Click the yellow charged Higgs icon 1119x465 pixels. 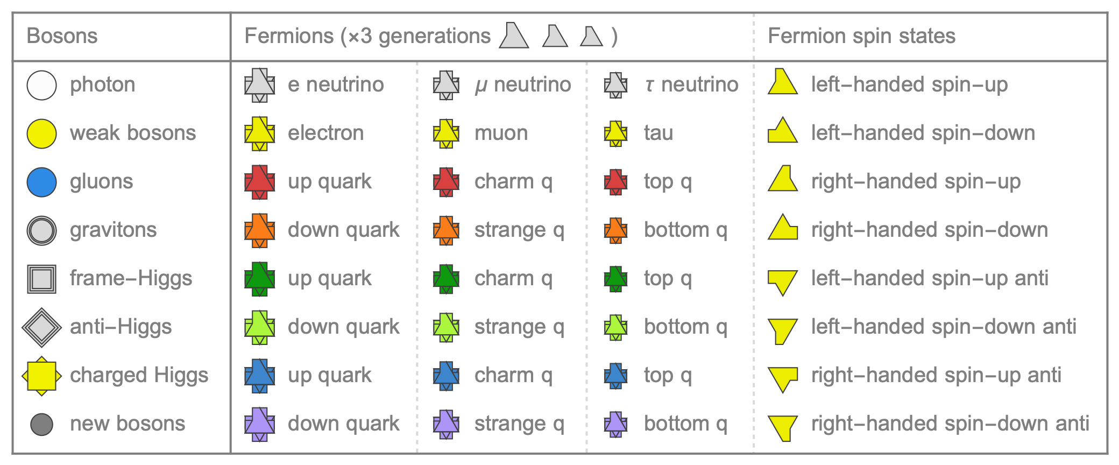pyautogui.click(x=41, y=376)
